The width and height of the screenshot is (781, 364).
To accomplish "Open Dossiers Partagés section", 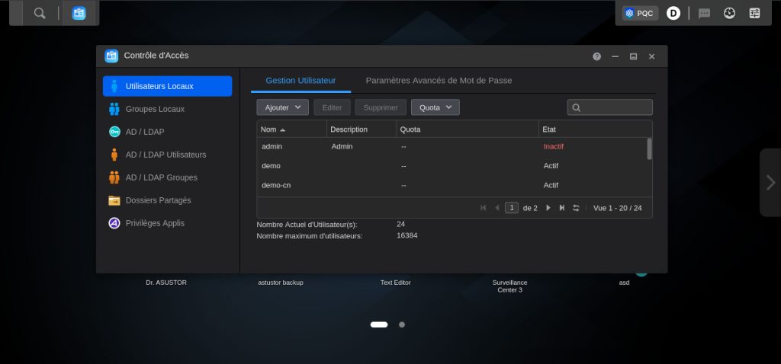I will 167,200.
